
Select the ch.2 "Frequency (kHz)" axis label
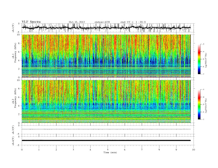(x=15, y=98)
